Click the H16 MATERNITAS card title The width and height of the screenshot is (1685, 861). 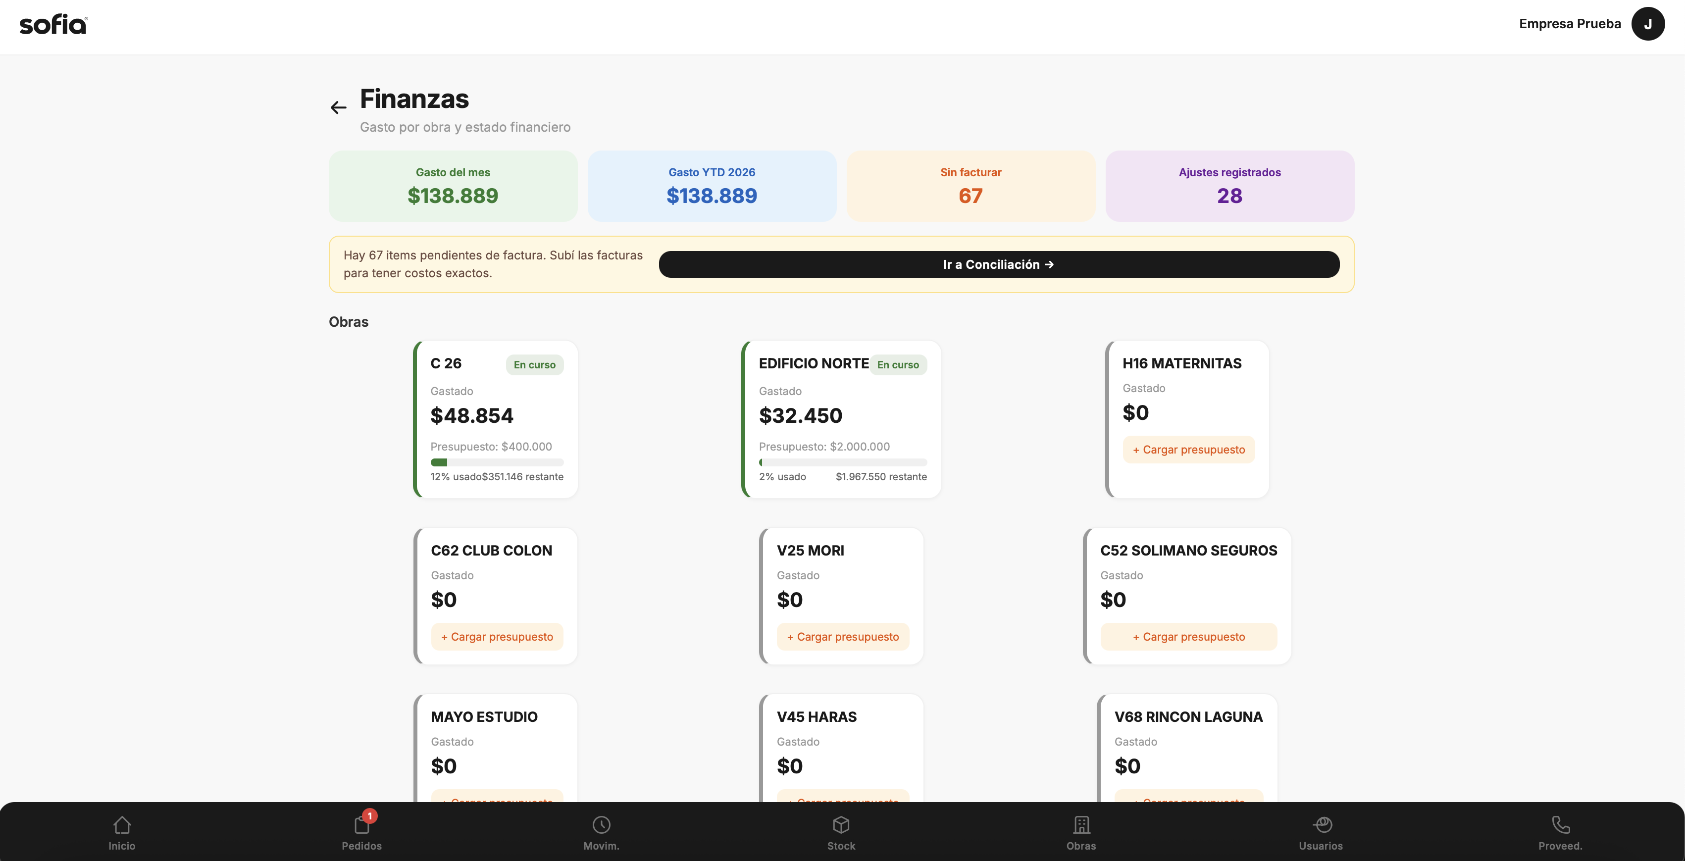tap(1182, 363)
